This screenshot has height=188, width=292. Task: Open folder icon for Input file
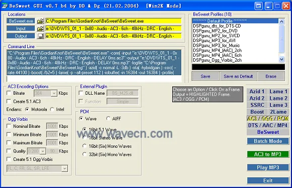[x=40, y=29]
